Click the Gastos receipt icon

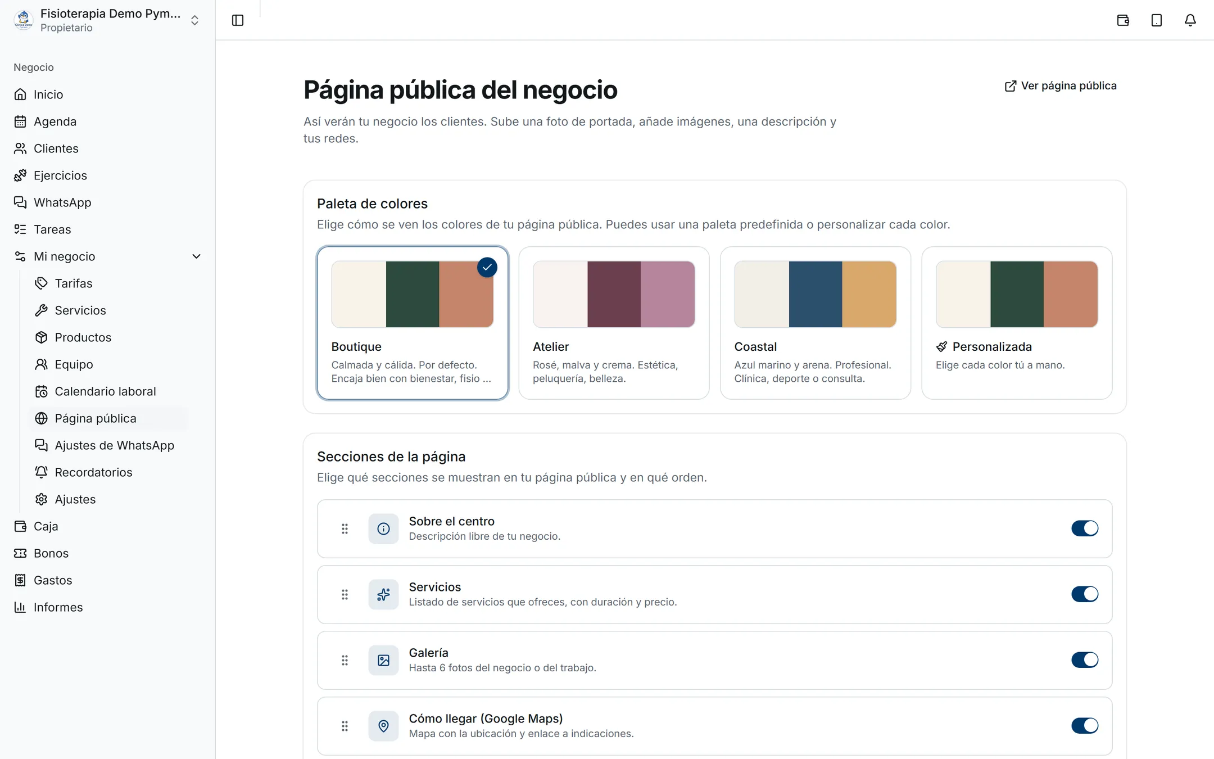click(20, 580)
